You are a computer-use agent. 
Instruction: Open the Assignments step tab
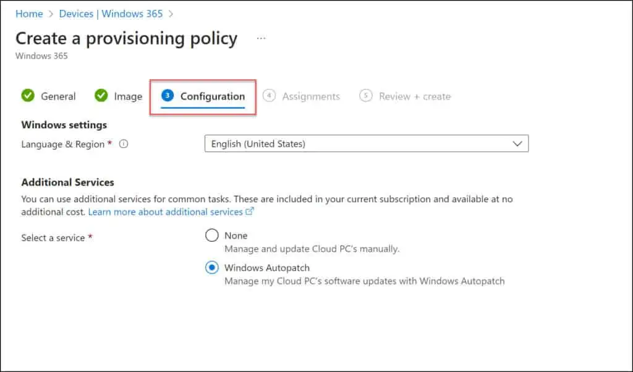click(x=301, y=96)
